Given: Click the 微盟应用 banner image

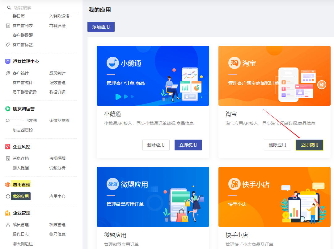Looking at the screenshot, I should point(153,197).
